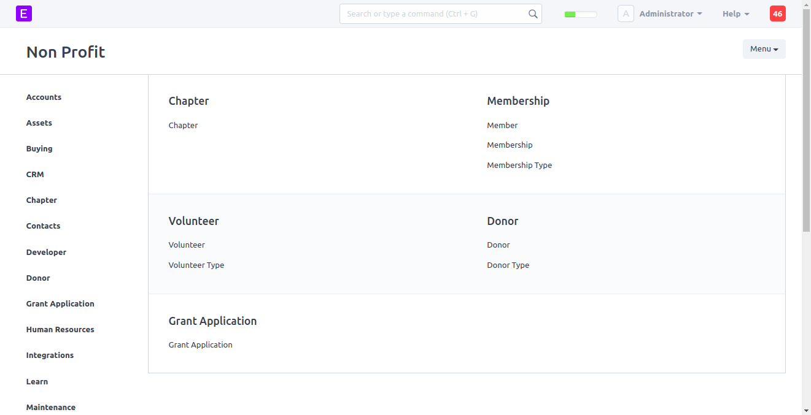Expand the Administrator dropdown
The width and height of the screenshot is (811, 415).
click(x=670, y=13)
